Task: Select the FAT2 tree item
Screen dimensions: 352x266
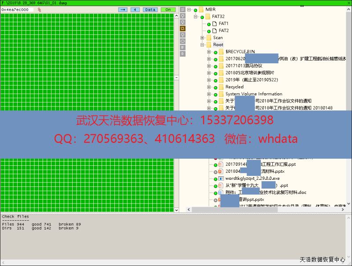Action: point(224,31)
